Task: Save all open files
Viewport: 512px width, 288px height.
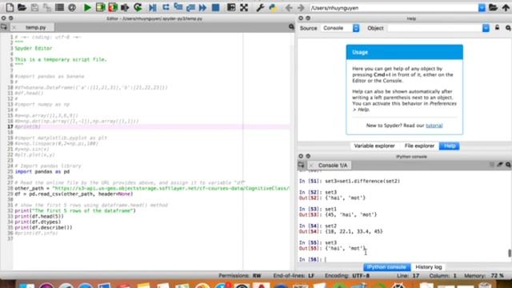Action: point(46,7)
